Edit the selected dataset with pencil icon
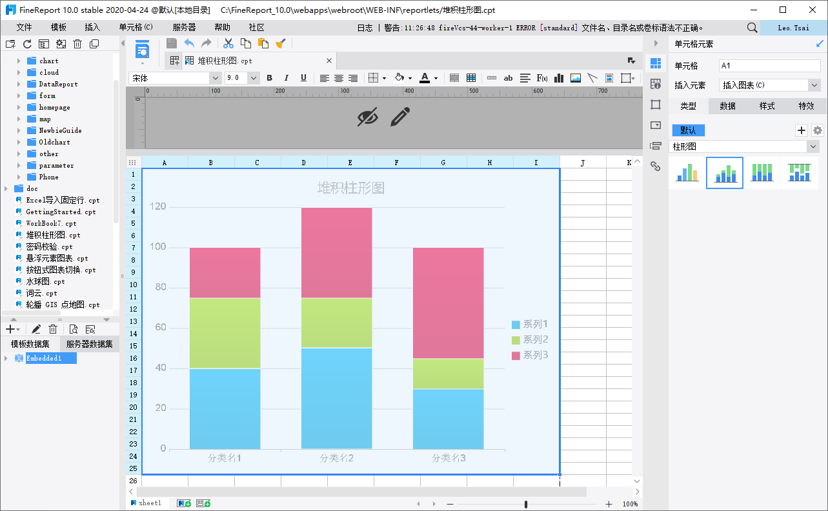This screenshot has height=511, width=828. point(37,329)
